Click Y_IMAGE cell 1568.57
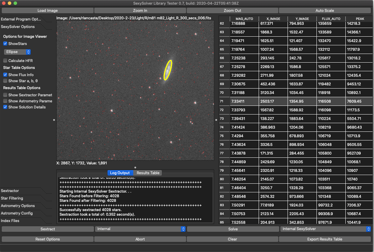 pyautogui.click(x=302, y=49)
